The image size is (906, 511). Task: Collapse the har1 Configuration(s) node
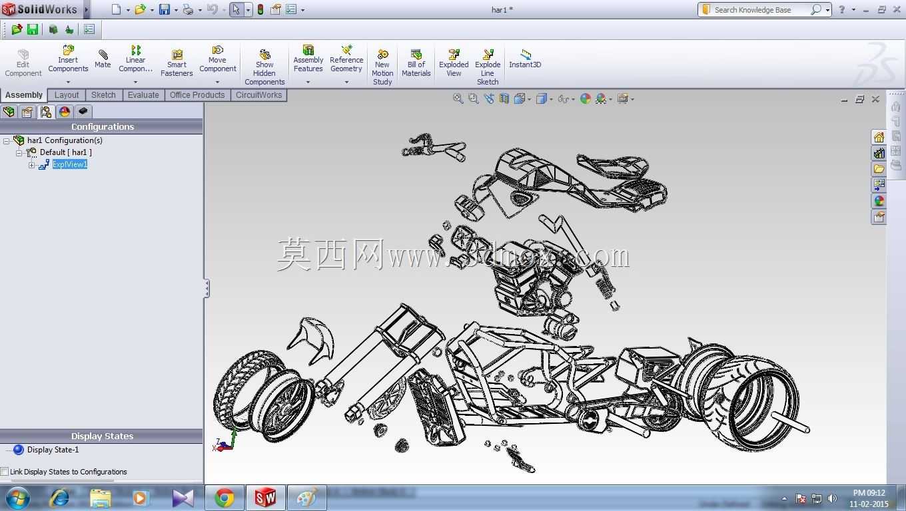point(7,141)
